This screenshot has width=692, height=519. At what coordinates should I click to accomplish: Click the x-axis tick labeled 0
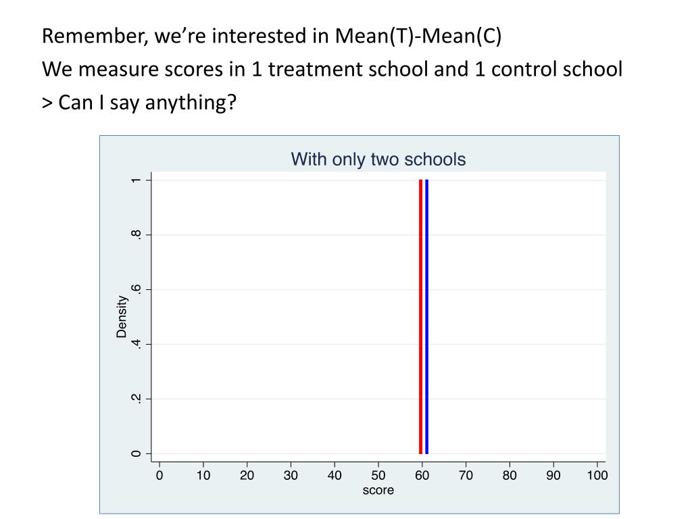(159, 475)
